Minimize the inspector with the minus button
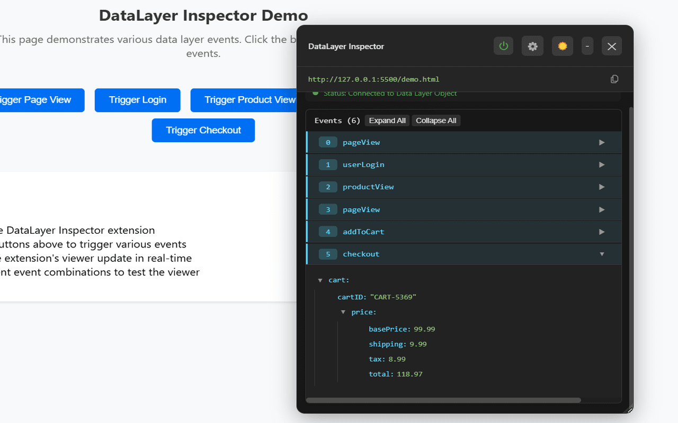Screen dimensions: 678x423 click(x=587, y=46)
